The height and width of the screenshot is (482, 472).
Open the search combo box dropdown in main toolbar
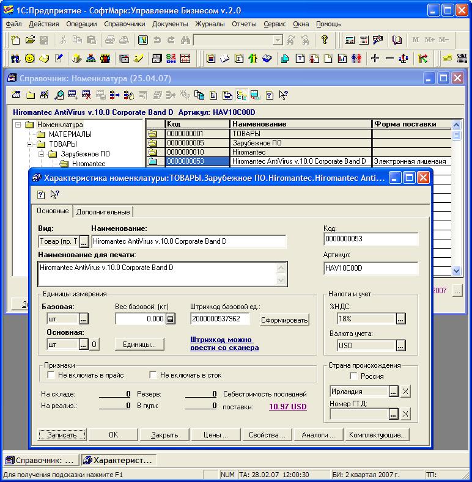(278, 40)
